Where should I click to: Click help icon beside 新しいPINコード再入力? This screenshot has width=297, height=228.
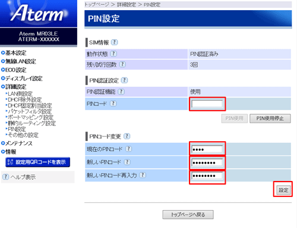point(143,175)
